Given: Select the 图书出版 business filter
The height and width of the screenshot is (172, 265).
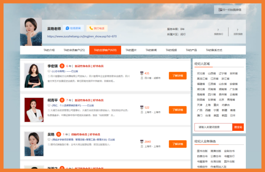Looking at the screenshot, I should pyautogui.click(x=201, y=151).
